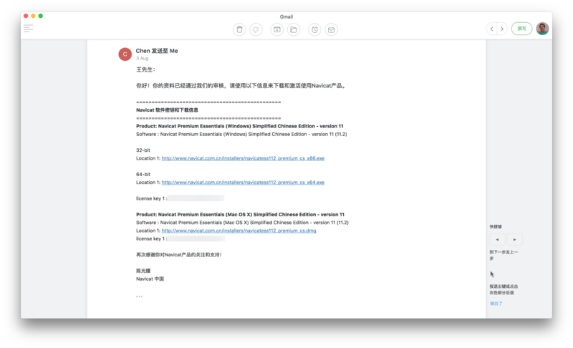
Task: Click the 64-bit label text
Action: pos(143,174)
